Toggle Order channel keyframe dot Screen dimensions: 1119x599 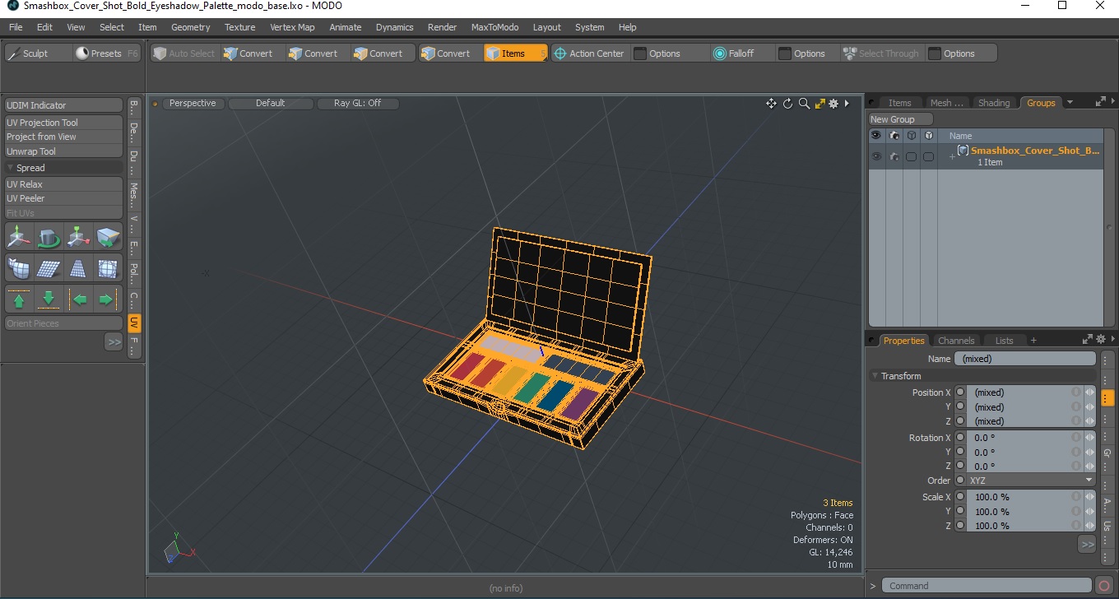click(x=960, y=481)
